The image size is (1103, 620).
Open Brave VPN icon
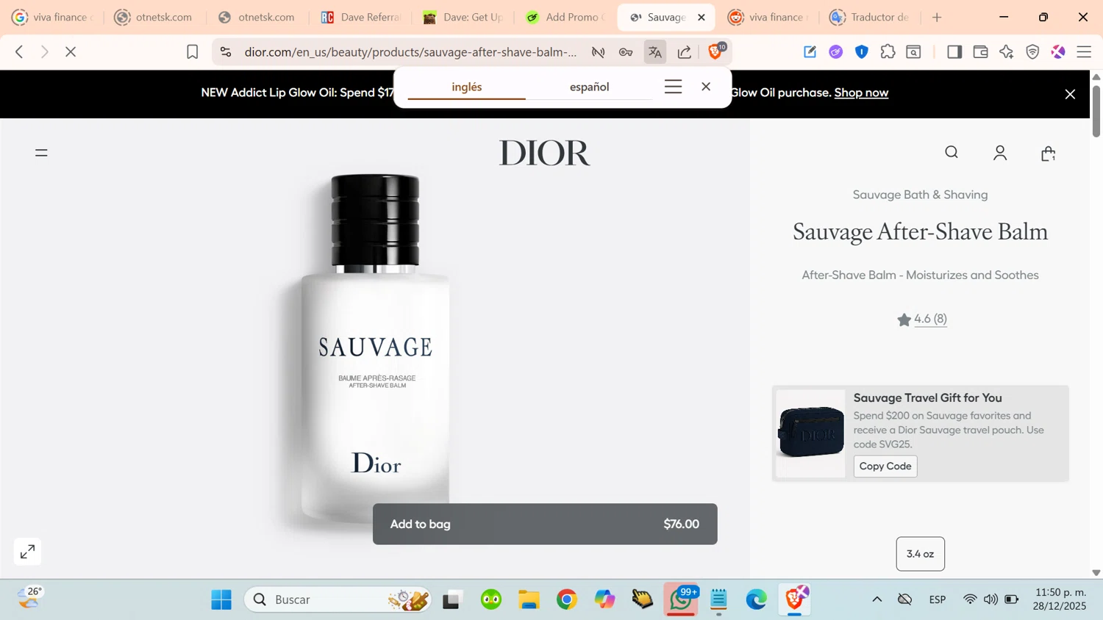coord(1032,52)
